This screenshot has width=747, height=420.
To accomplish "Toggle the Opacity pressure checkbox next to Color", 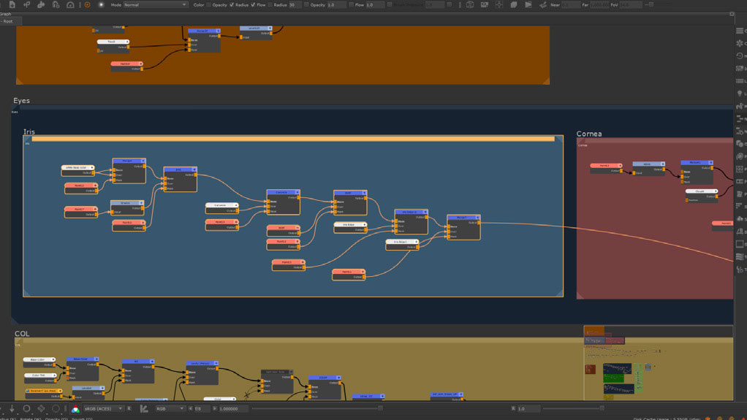I will pos(208,5).
